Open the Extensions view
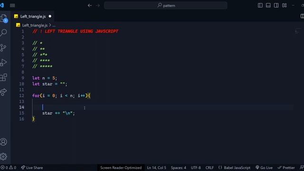 (3, 77)
